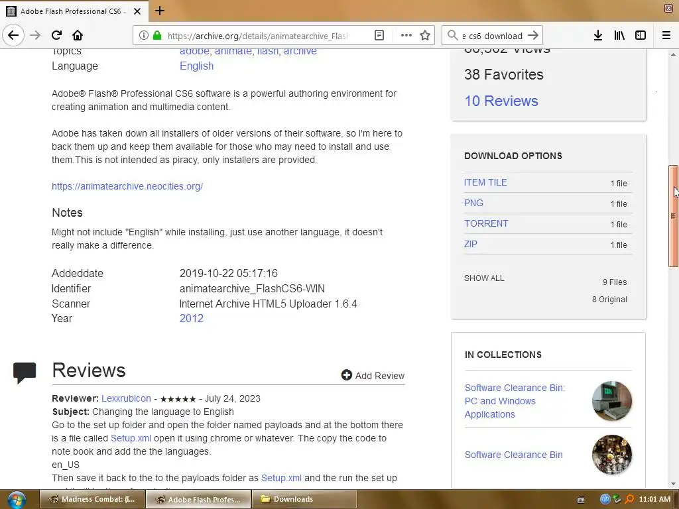This screenshot has height=509, width=679.
Task: Click the Add Review text
Action: coord(380,376)
